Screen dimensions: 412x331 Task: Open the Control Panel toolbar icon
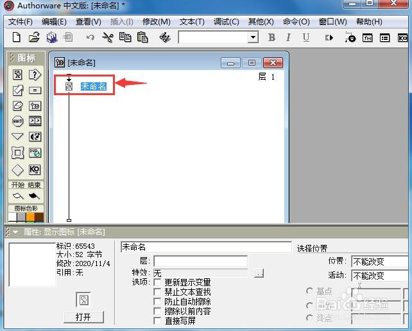(350, 37)
